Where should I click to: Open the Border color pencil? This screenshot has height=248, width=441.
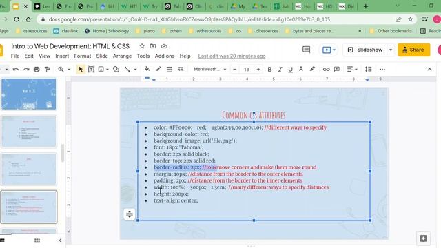pos(158,69)
